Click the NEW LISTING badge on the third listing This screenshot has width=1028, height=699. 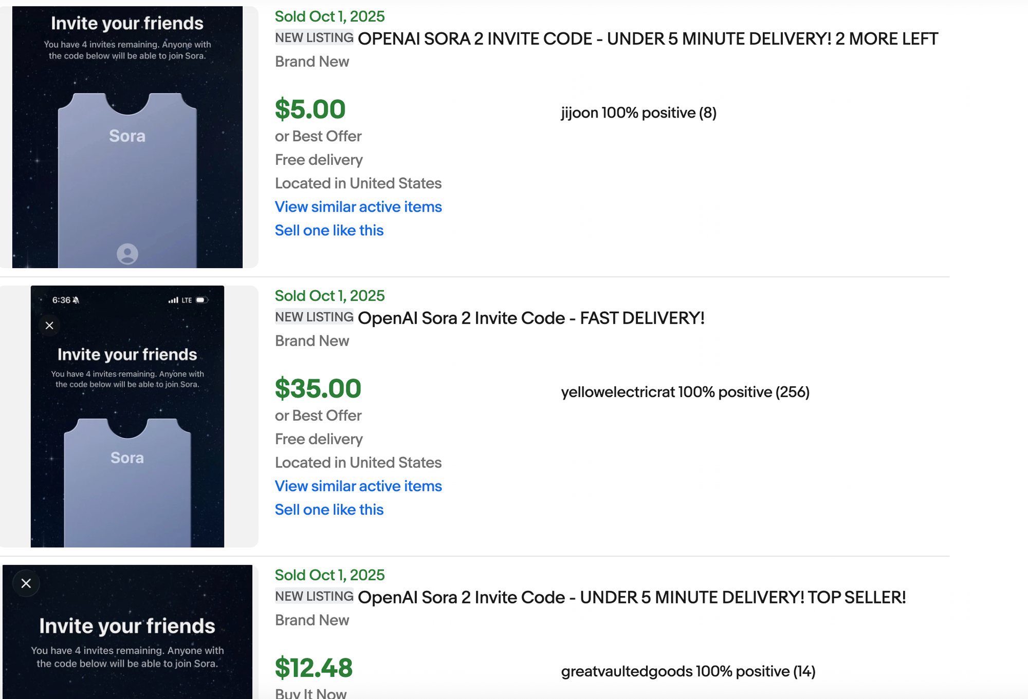[x=314, y=596]
